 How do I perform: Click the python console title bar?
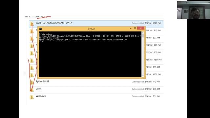point(92,29)
